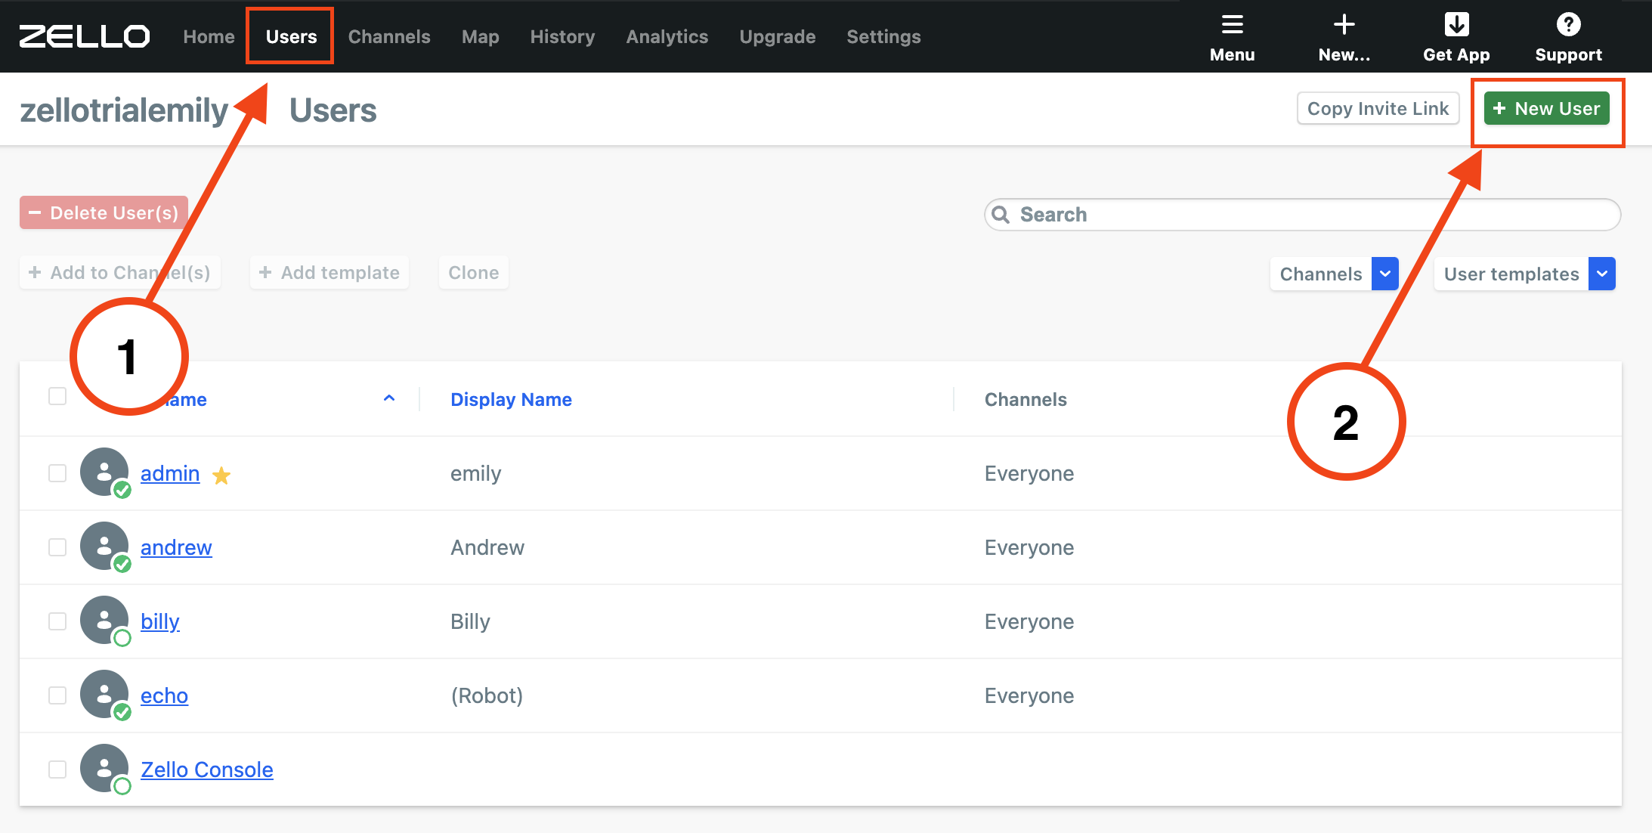Click billy user avatar
The height and width of the screenshot is (833, 1652).
point(104,621)
